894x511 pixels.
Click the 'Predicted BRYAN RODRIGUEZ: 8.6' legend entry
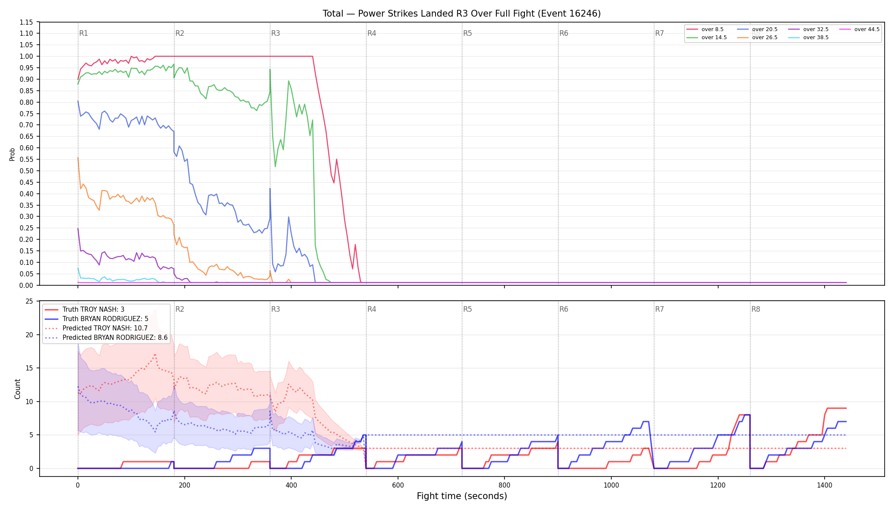coord(106,338)
